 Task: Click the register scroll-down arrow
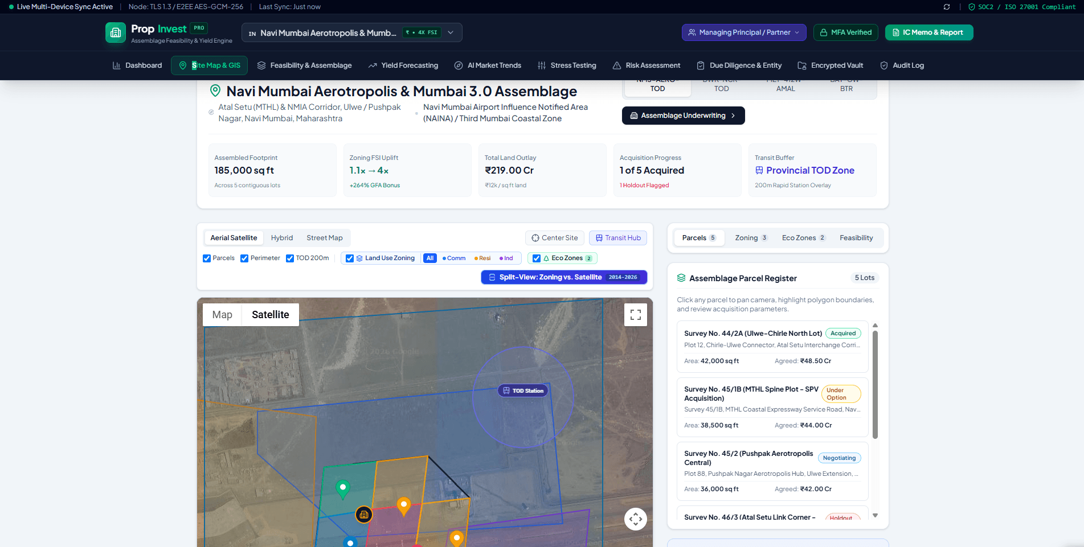876,515
